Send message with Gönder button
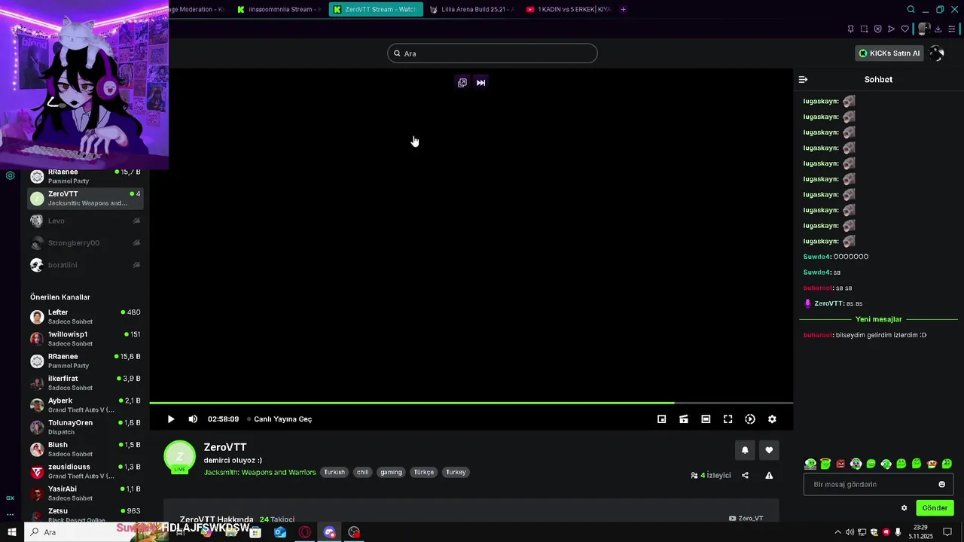The width and height of the screenshot is (964, 542). (x=935, y=508)
